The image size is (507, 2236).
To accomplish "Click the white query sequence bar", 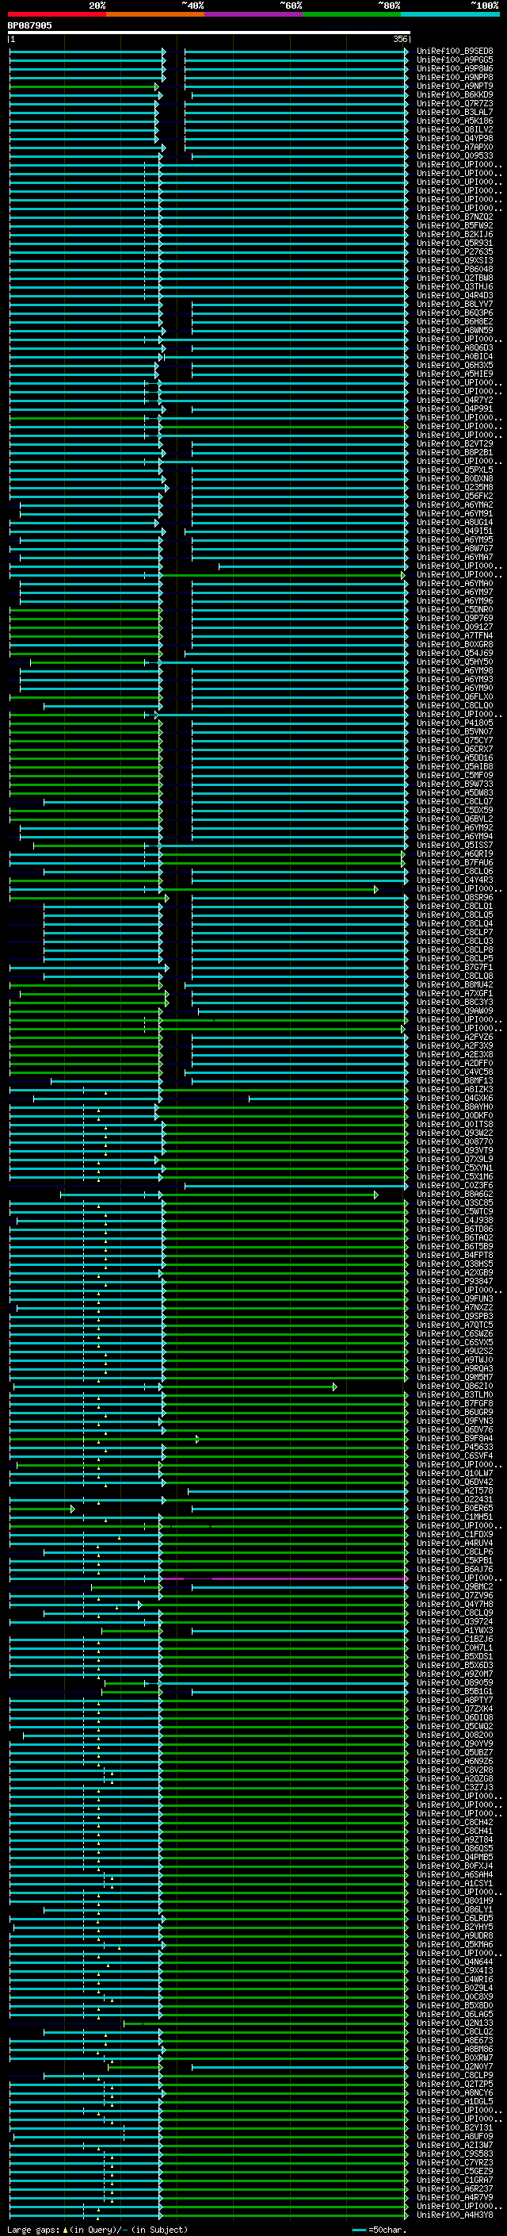I will click(209, 32).
